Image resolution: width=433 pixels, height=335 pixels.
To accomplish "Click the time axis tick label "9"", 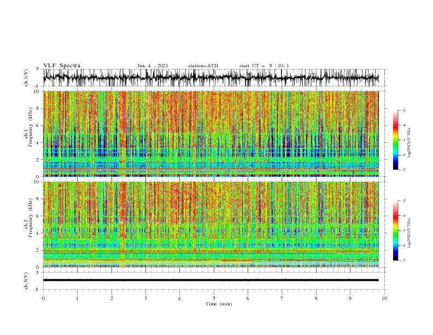I will pos(350,298).
